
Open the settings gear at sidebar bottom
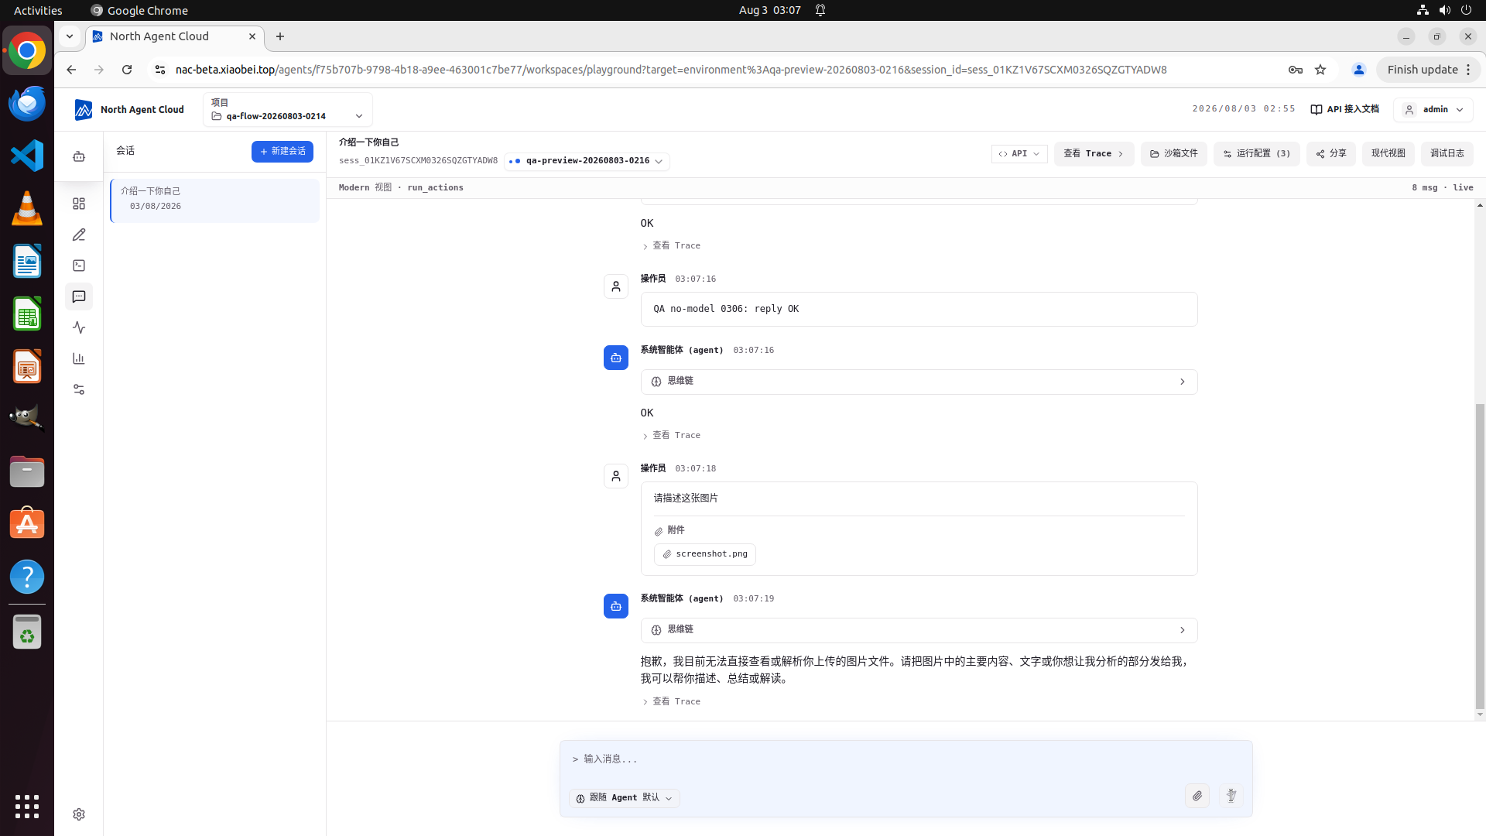tap(79, 814)
